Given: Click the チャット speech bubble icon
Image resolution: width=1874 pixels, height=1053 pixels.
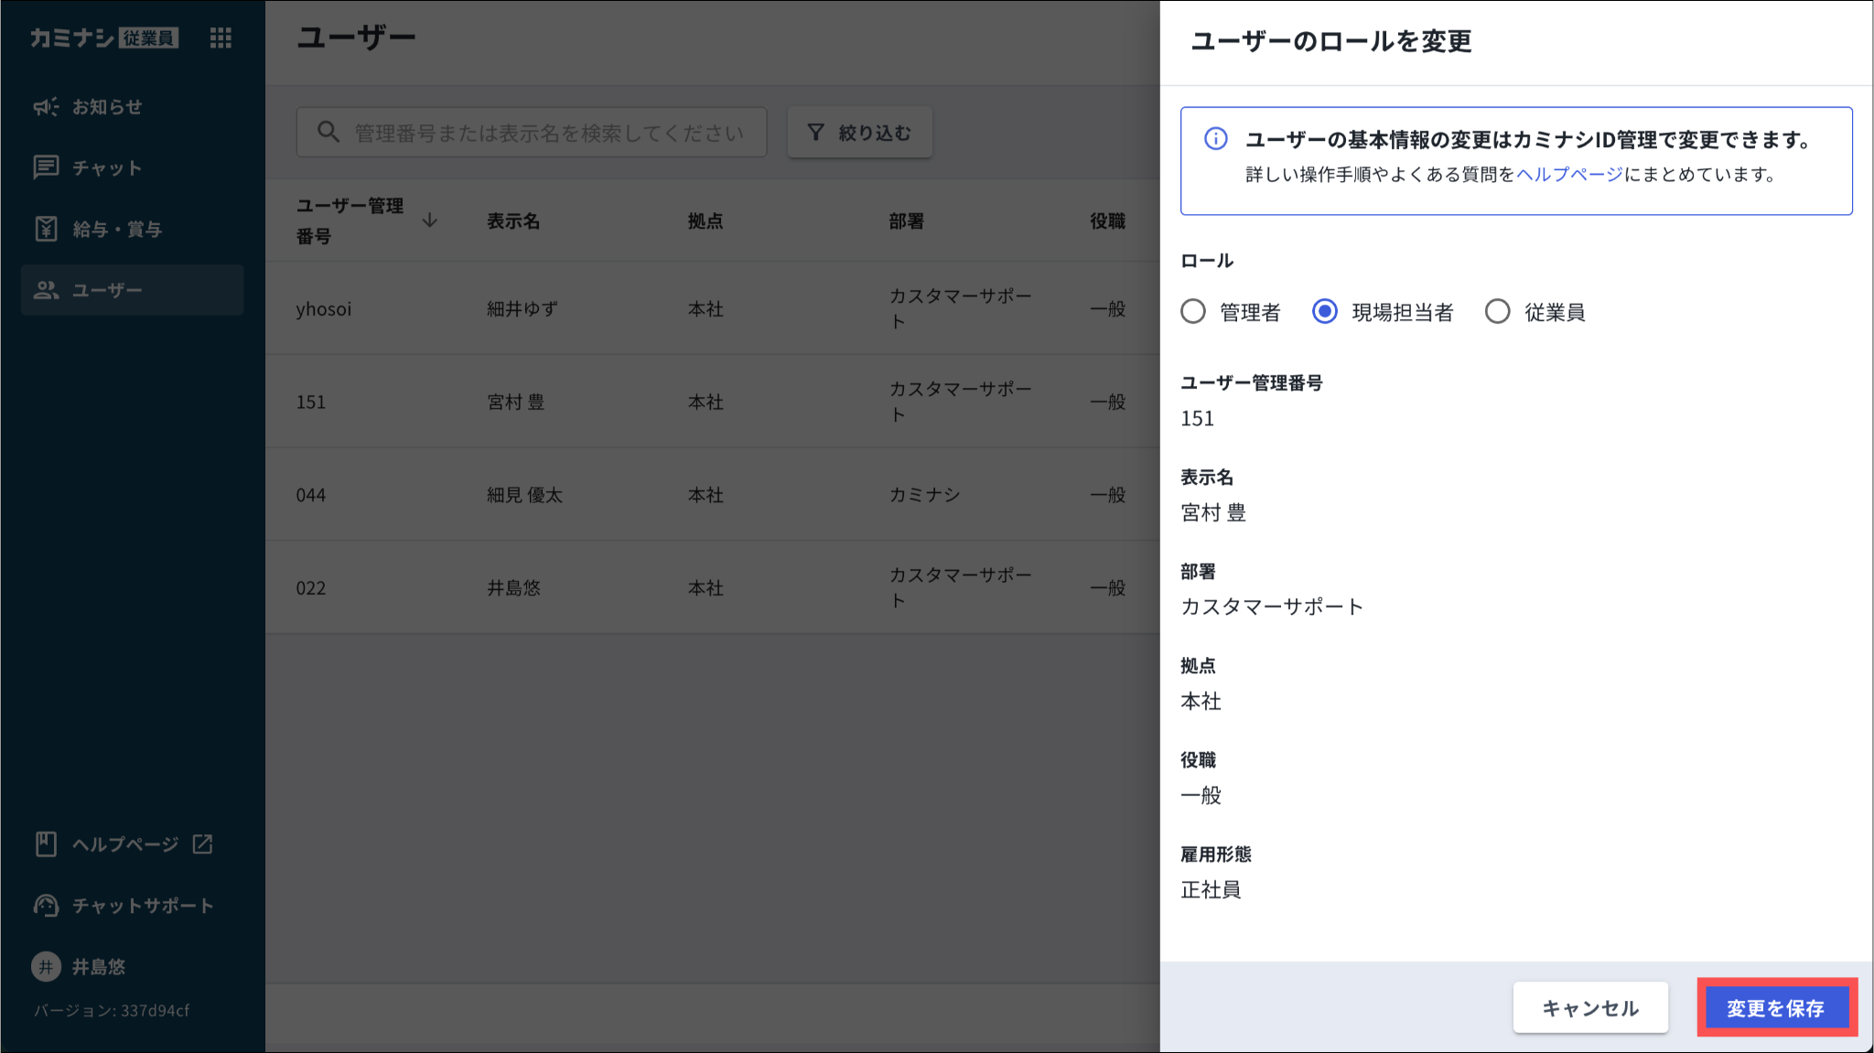Looking at the screenshot, I should (46, 167).
